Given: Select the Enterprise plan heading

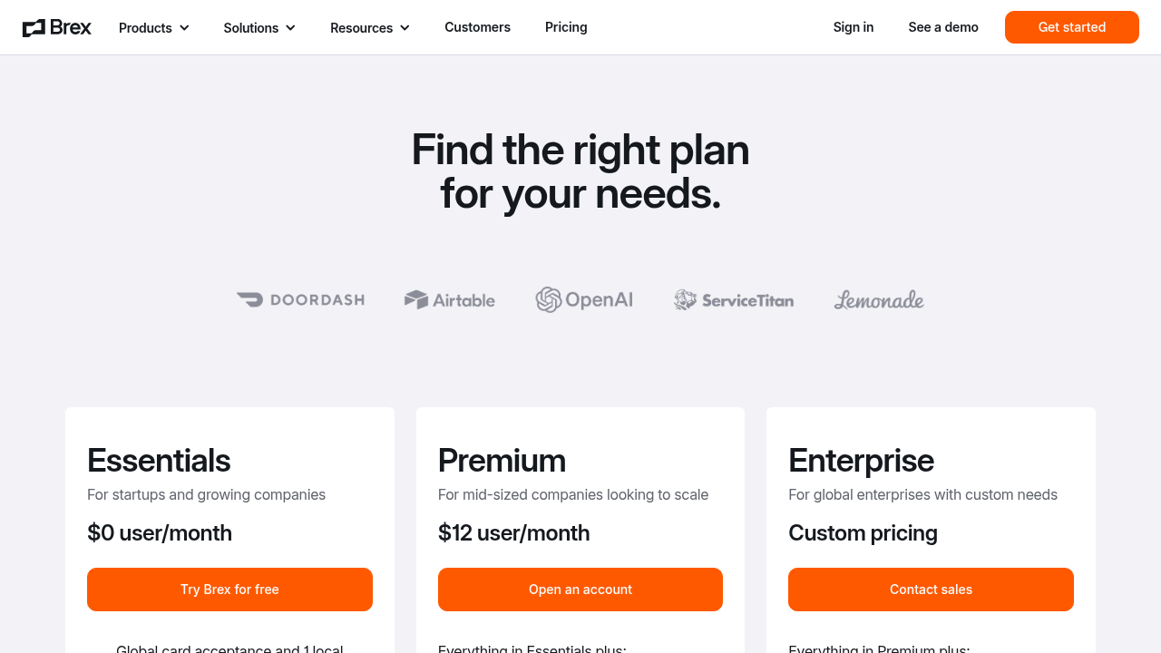Looking at the screenshot, I should pos(861,461).
